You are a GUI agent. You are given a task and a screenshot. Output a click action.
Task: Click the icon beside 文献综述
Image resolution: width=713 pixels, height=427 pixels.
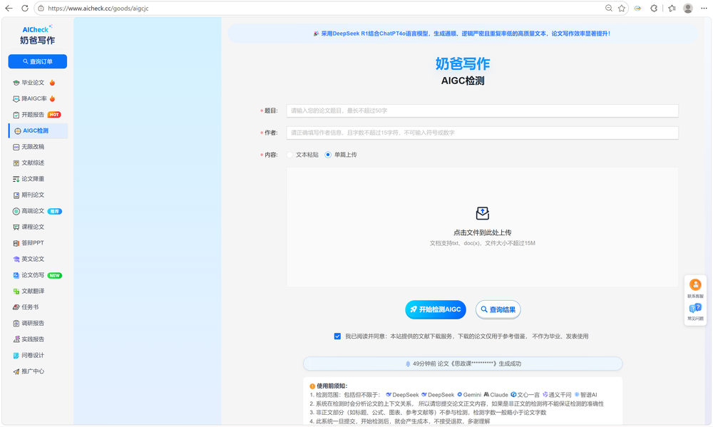pos(16,163)
